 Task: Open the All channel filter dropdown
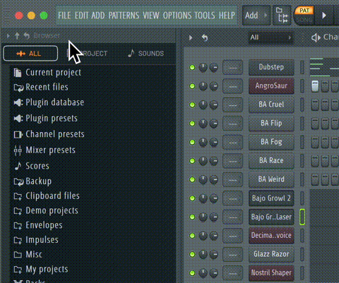pos(270,37)
